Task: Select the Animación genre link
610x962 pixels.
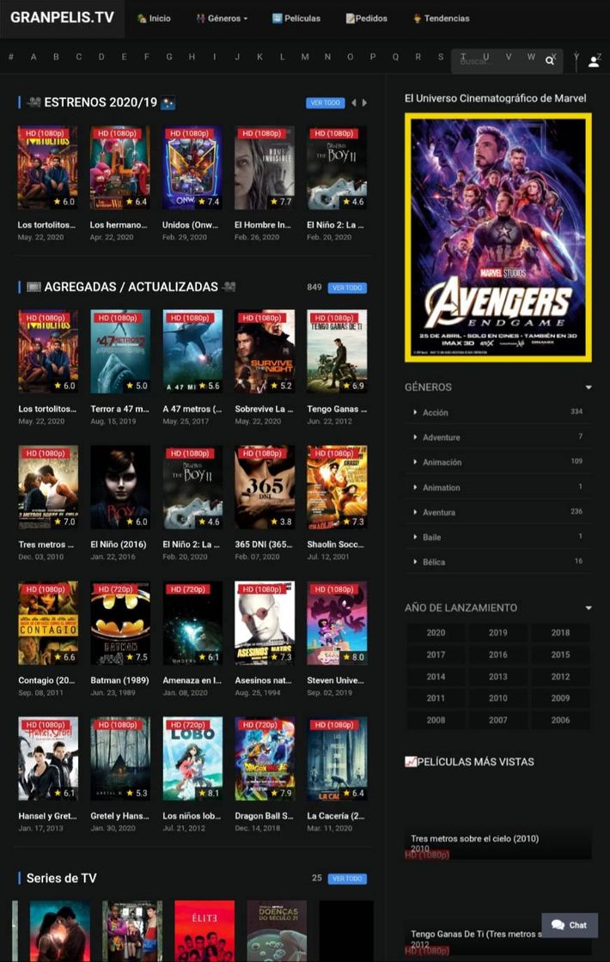Action: [442, 462]
